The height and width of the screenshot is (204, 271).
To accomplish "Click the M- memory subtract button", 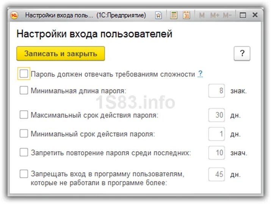I will [227, 16].
